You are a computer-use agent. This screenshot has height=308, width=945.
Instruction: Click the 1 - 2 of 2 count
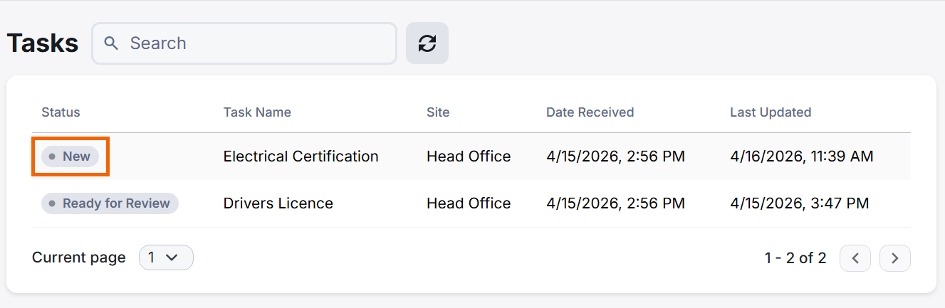pyautogui.click(x=795, y=258)
